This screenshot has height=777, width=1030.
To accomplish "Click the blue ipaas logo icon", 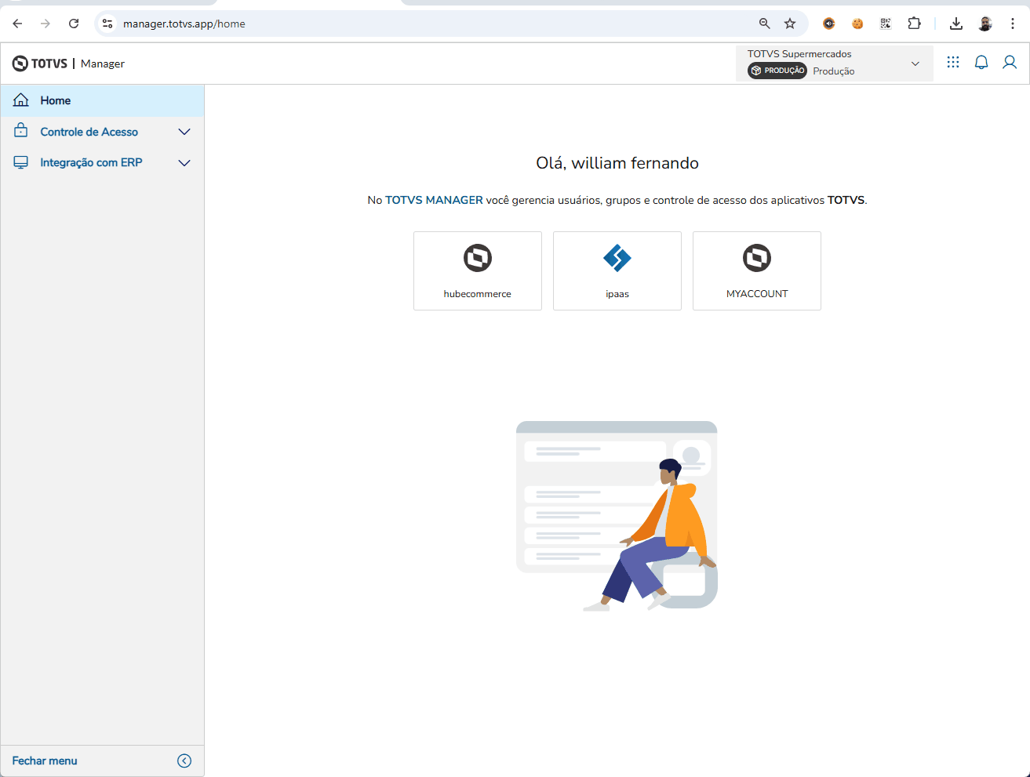I will click(617, 258).
